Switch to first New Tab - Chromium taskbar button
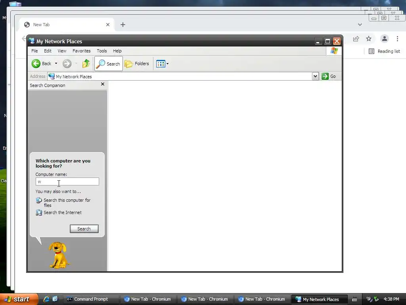 click(x=147, y=299)
